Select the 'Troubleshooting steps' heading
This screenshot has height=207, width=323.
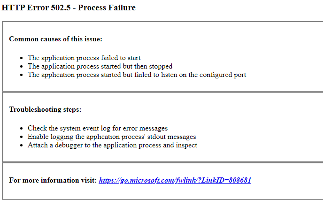pos(45,109)
